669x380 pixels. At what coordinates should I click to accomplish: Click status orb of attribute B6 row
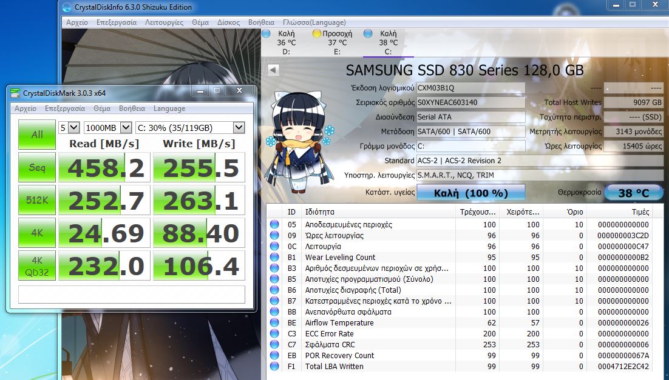[x=274, y=290]
